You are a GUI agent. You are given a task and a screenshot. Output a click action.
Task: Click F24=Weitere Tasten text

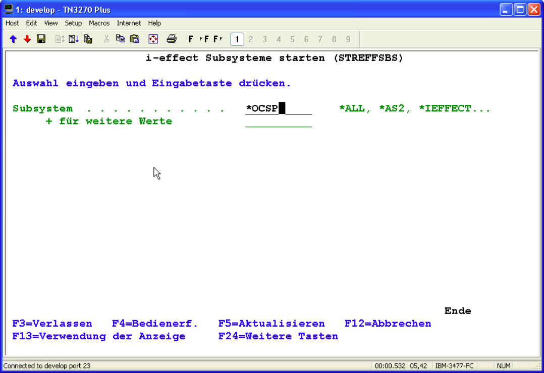(278, 336)
